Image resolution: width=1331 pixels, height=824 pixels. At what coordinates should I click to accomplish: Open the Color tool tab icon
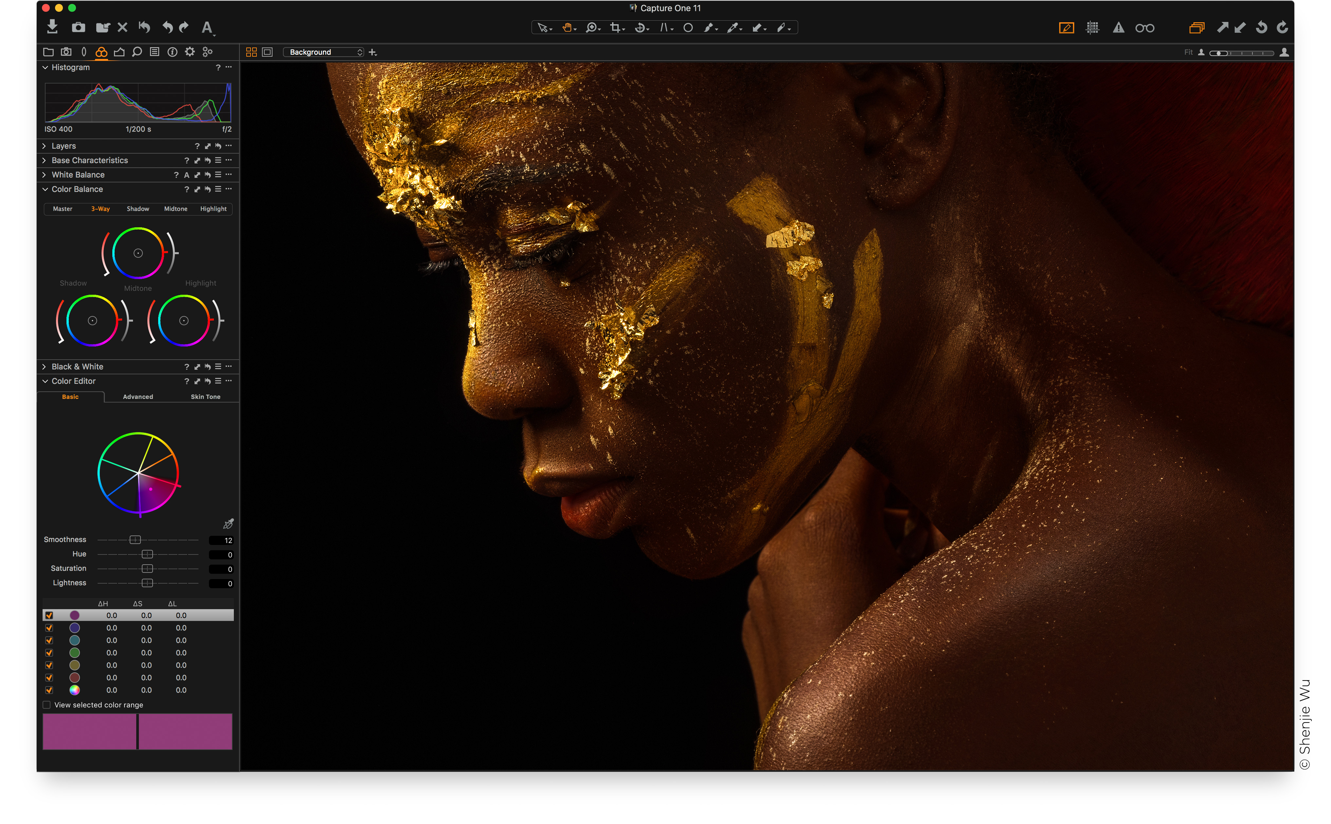(101, 52)
